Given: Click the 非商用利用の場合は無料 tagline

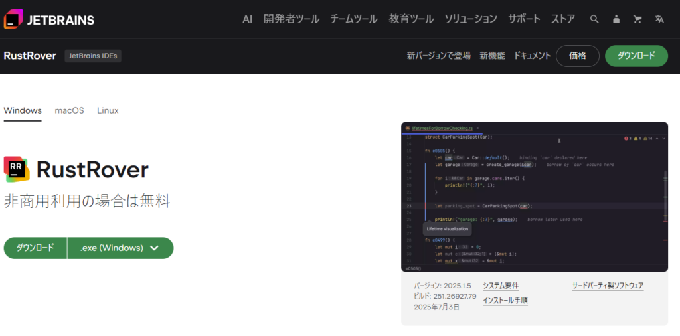Looking at the screenshot, I should pos(87,202).
